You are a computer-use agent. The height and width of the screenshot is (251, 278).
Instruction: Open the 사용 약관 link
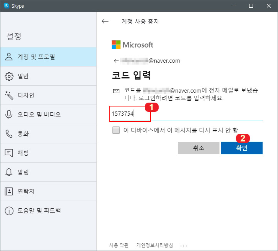click(x=119, y=245)
